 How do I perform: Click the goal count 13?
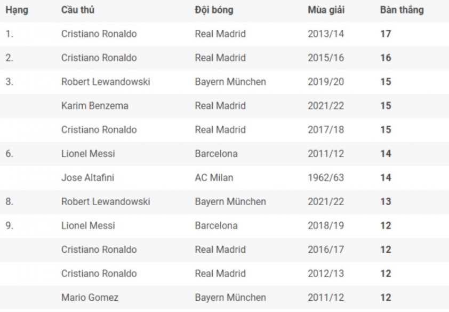click(x=386, y=201)
